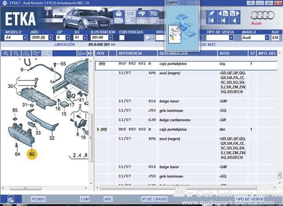
Task: Open the AÑO dropdown arrow
Action: (50, 38)
